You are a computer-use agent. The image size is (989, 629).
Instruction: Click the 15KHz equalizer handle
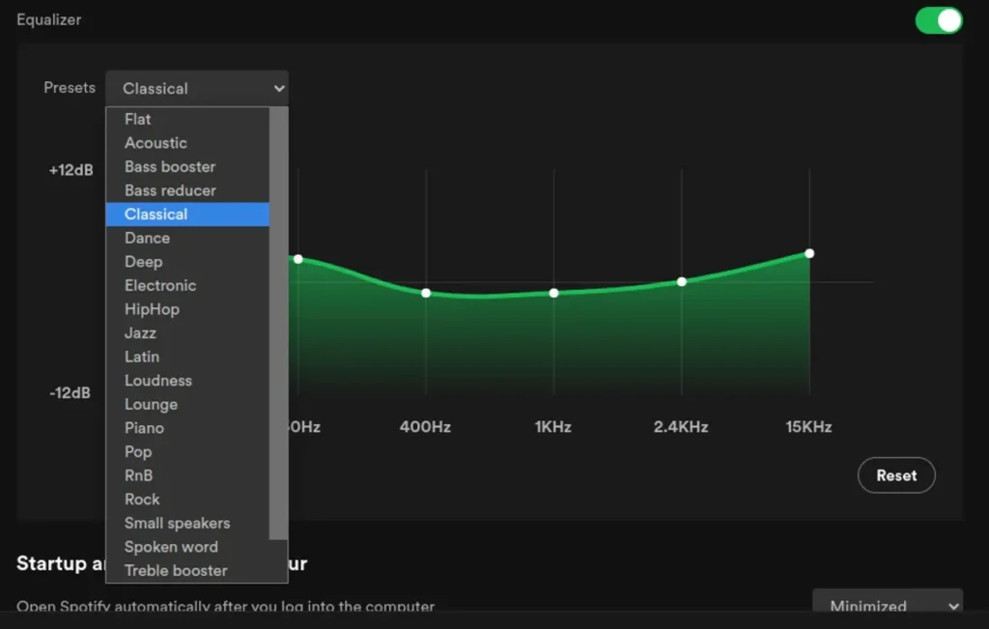coord(808,253)
